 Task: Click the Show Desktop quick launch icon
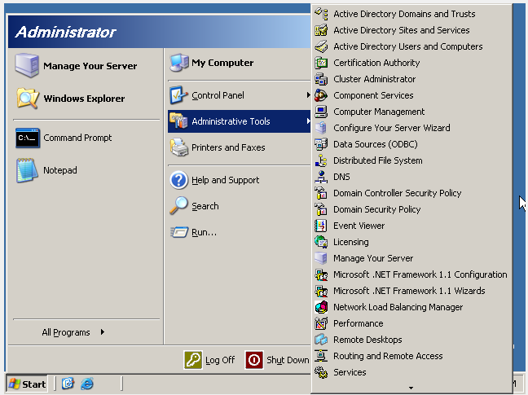[68, 384]
